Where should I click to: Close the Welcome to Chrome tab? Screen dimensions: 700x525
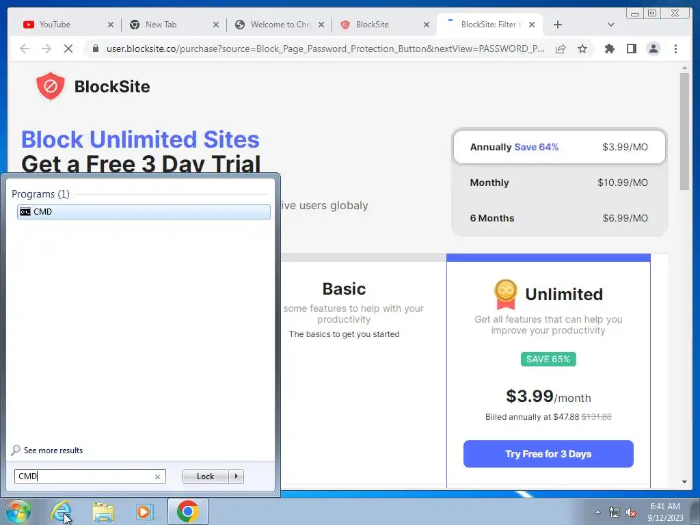pos(321,25)
